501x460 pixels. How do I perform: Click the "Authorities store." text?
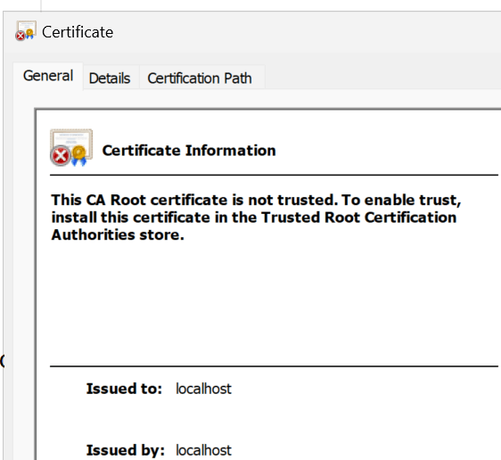[x=118, y=235]
